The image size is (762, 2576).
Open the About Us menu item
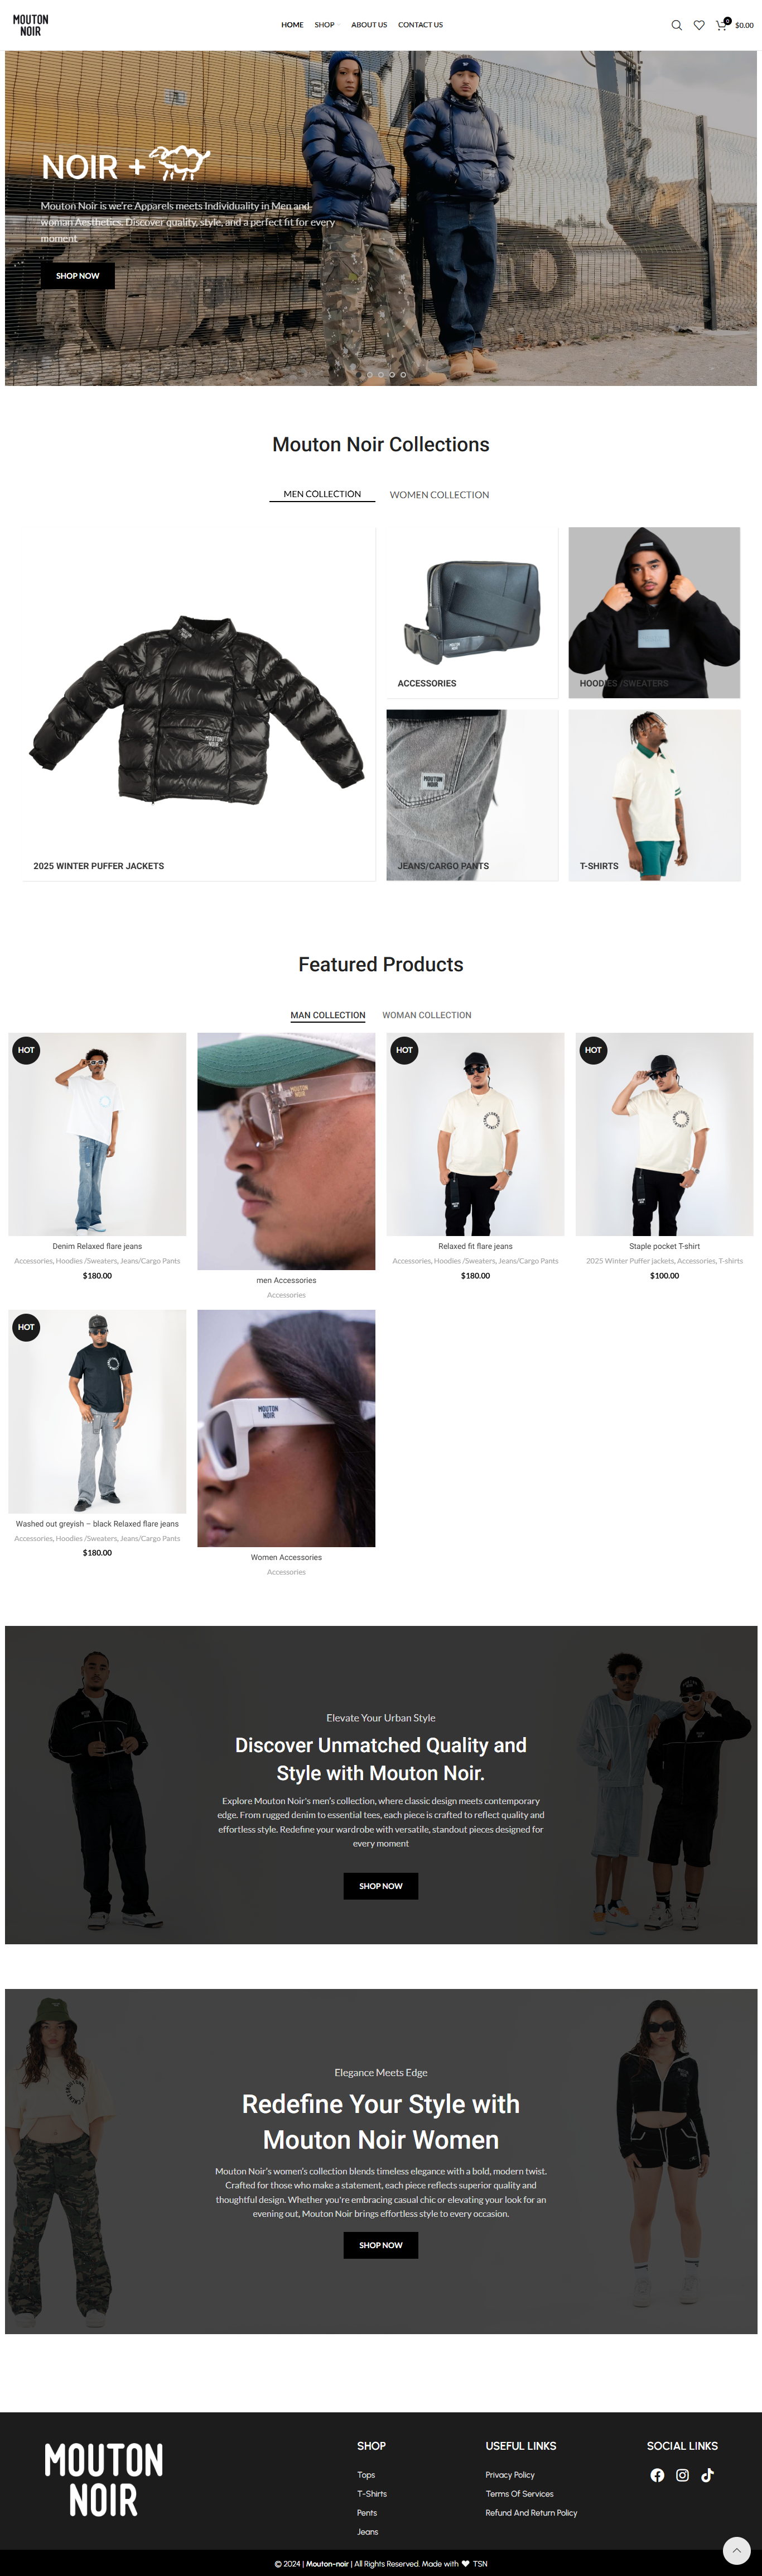pyautogui.click(x=369, y=25)
